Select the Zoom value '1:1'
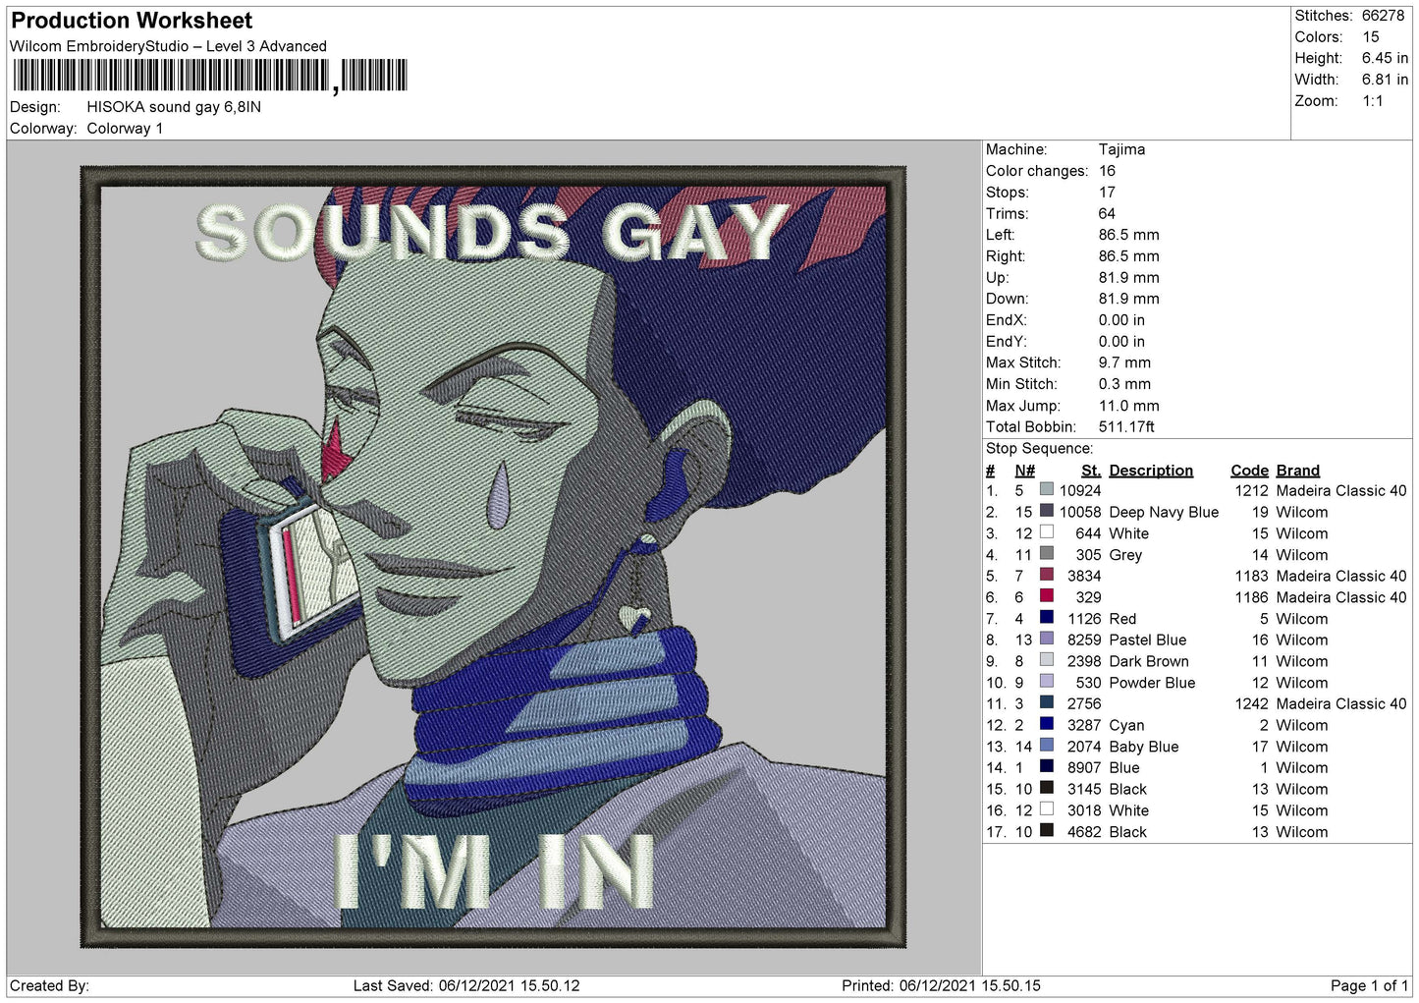The width and height of the screenshot is (1419, 1003). pyautogui.click(x=1372, y=101)
